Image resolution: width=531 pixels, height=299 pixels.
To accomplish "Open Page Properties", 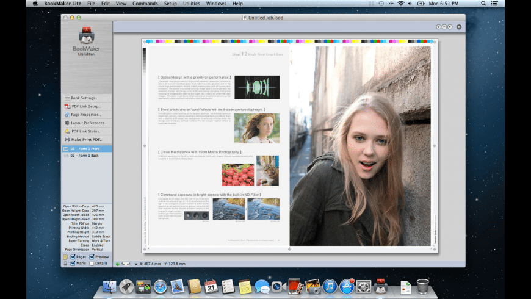I will tap(87, 115).
